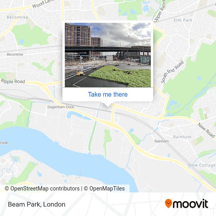This screenshot has height=216, width=216.
Task: Open the Beam Park location photo
Action: point(108,55)
